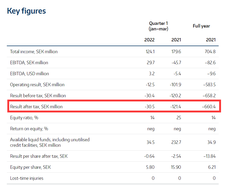Click the highlighted Result after tax label
The width and height of the screenshot is (226, 190).
[x=36, y=107]
